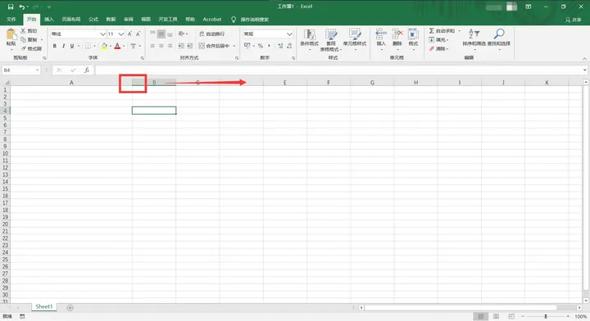Select the Format Painter (格式刷) brush

[x=23, y=48]
